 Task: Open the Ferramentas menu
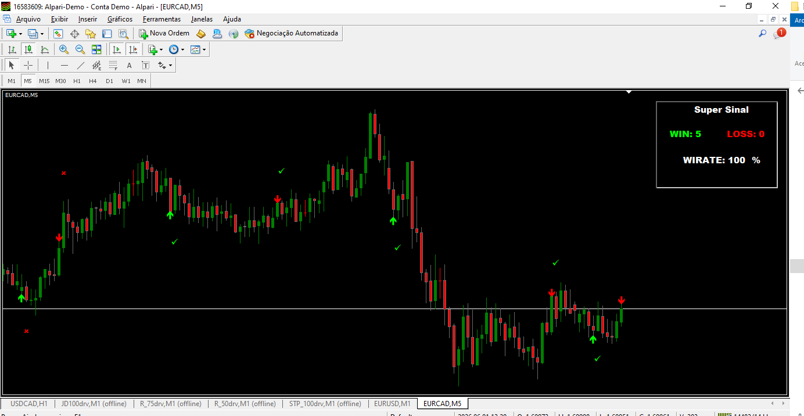[161, 19]
